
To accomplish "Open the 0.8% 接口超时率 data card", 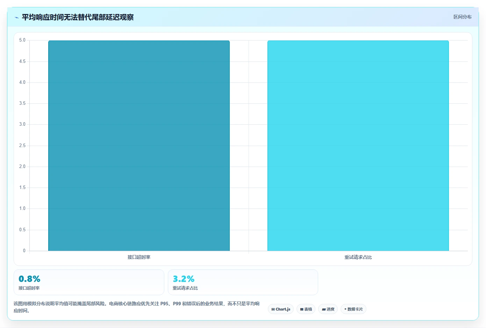I will [89, 282].
